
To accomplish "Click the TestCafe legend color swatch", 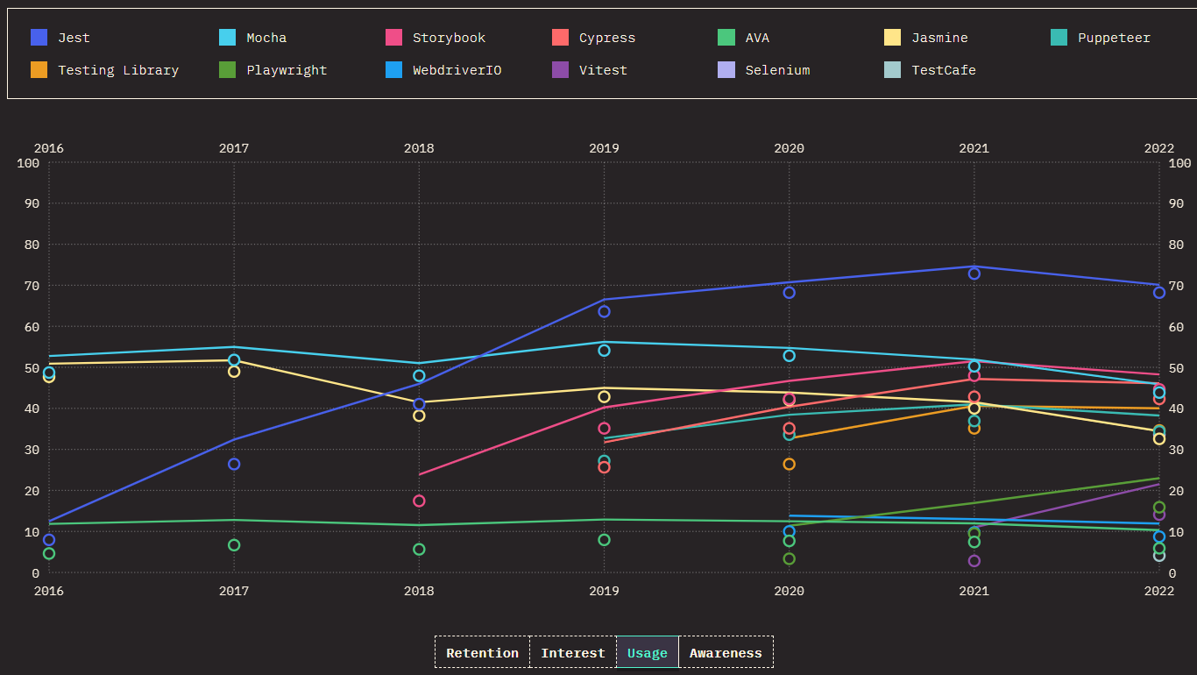I will (x=892, y=70).
